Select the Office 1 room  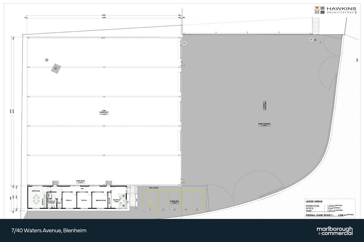[x=84, y=200]
